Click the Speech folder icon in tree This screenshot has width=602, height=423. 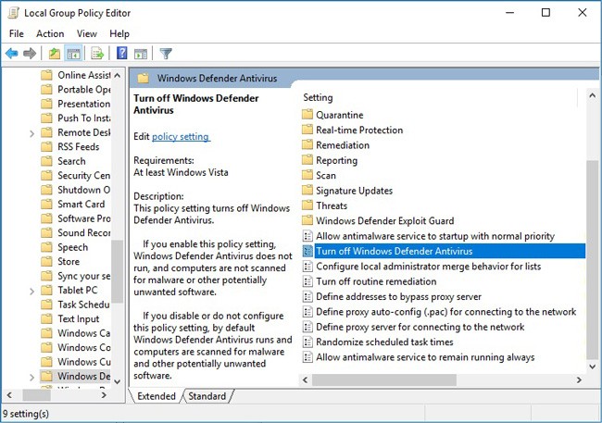46,247
